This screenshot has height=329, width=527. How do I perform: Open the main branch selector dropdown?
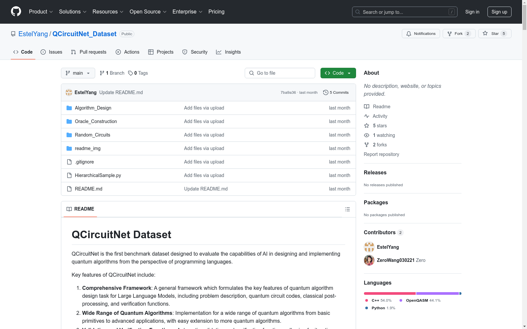(x=78, y=73)
